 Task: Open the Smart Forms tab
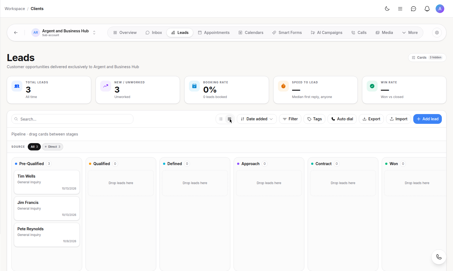(x=287, y=33)
